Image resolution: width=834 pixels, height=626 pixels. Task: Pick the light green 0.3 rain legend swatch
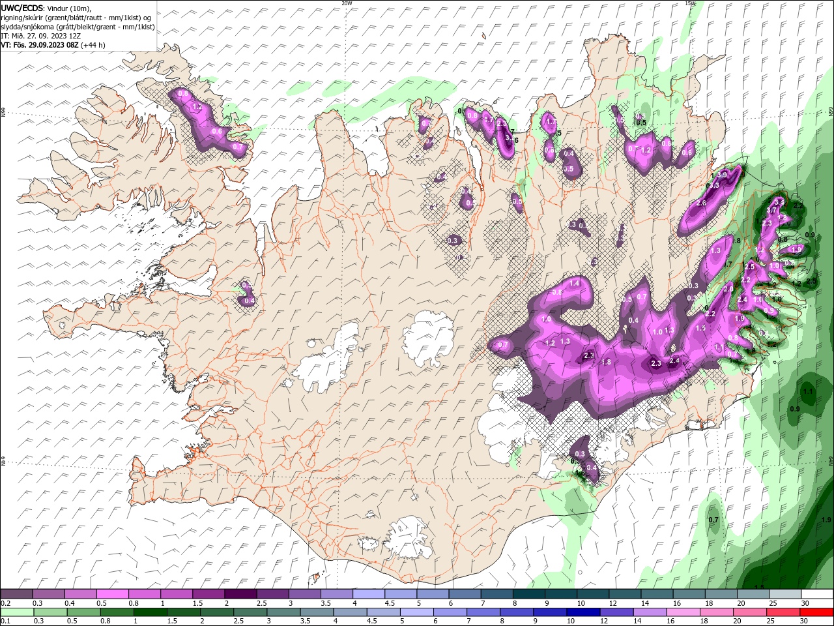(51, 612)
